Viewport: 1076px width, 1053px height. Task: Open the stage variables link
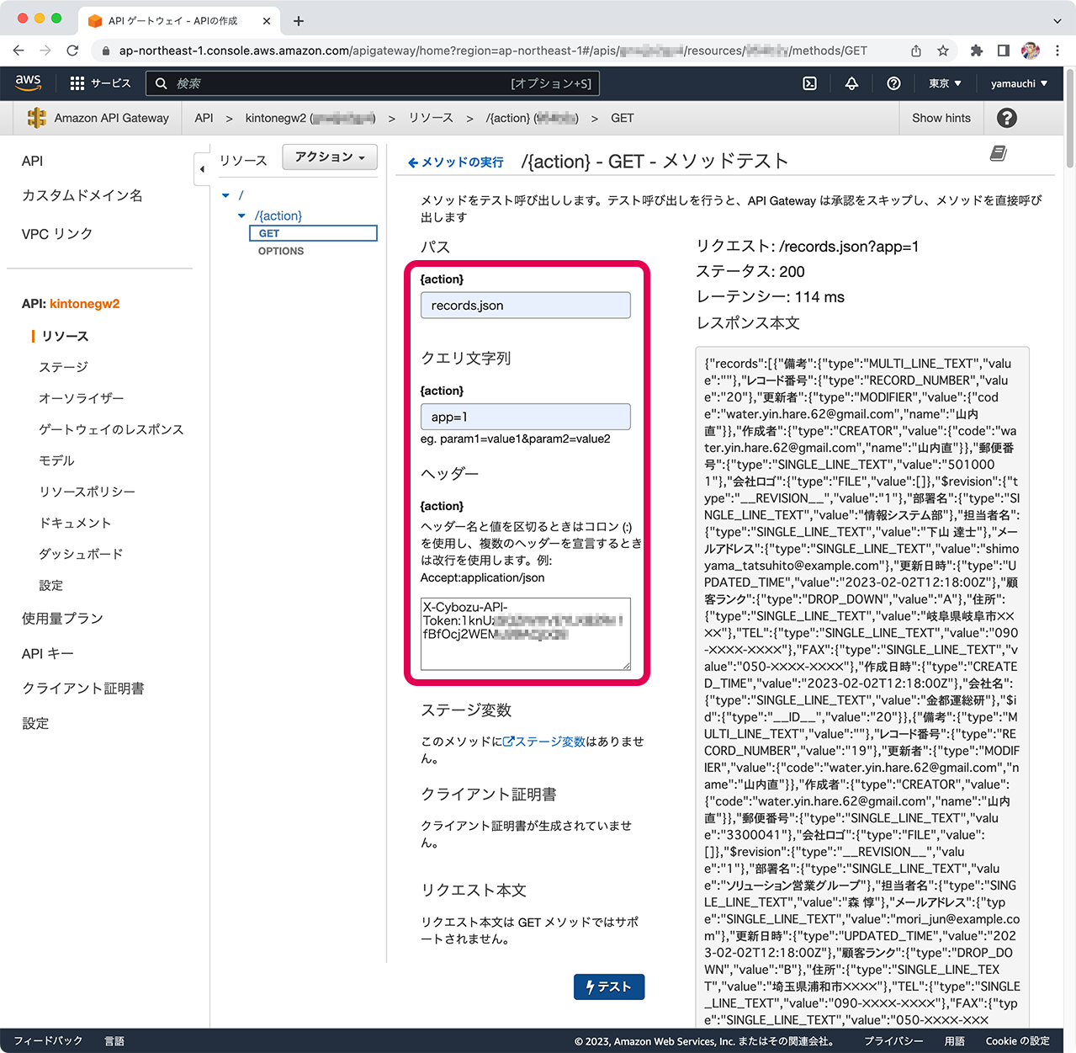pyautogui.click(x=544, y=742)
